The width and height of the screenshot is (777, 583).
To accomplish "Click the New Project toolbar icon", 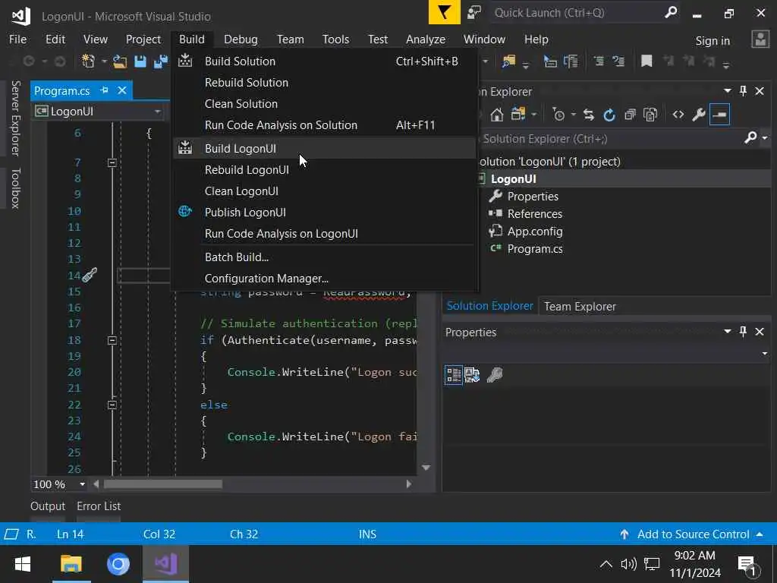I will [88, 61].
